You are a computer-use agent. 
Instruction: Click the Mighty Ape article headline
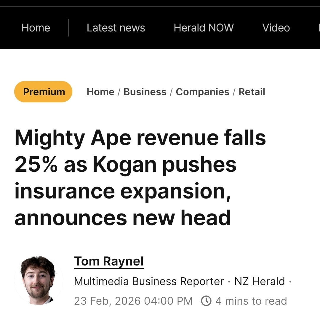click(x=140, y=178)
